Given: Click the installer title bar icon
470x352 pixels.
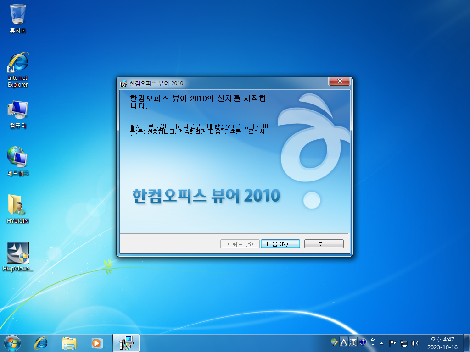Looking at the screenshot, I should 123,83.
